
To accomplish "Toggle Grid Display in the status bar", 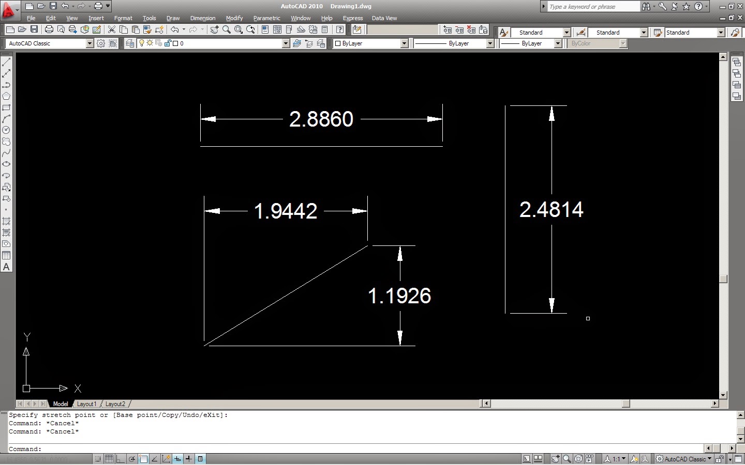I will coord(109,459).
